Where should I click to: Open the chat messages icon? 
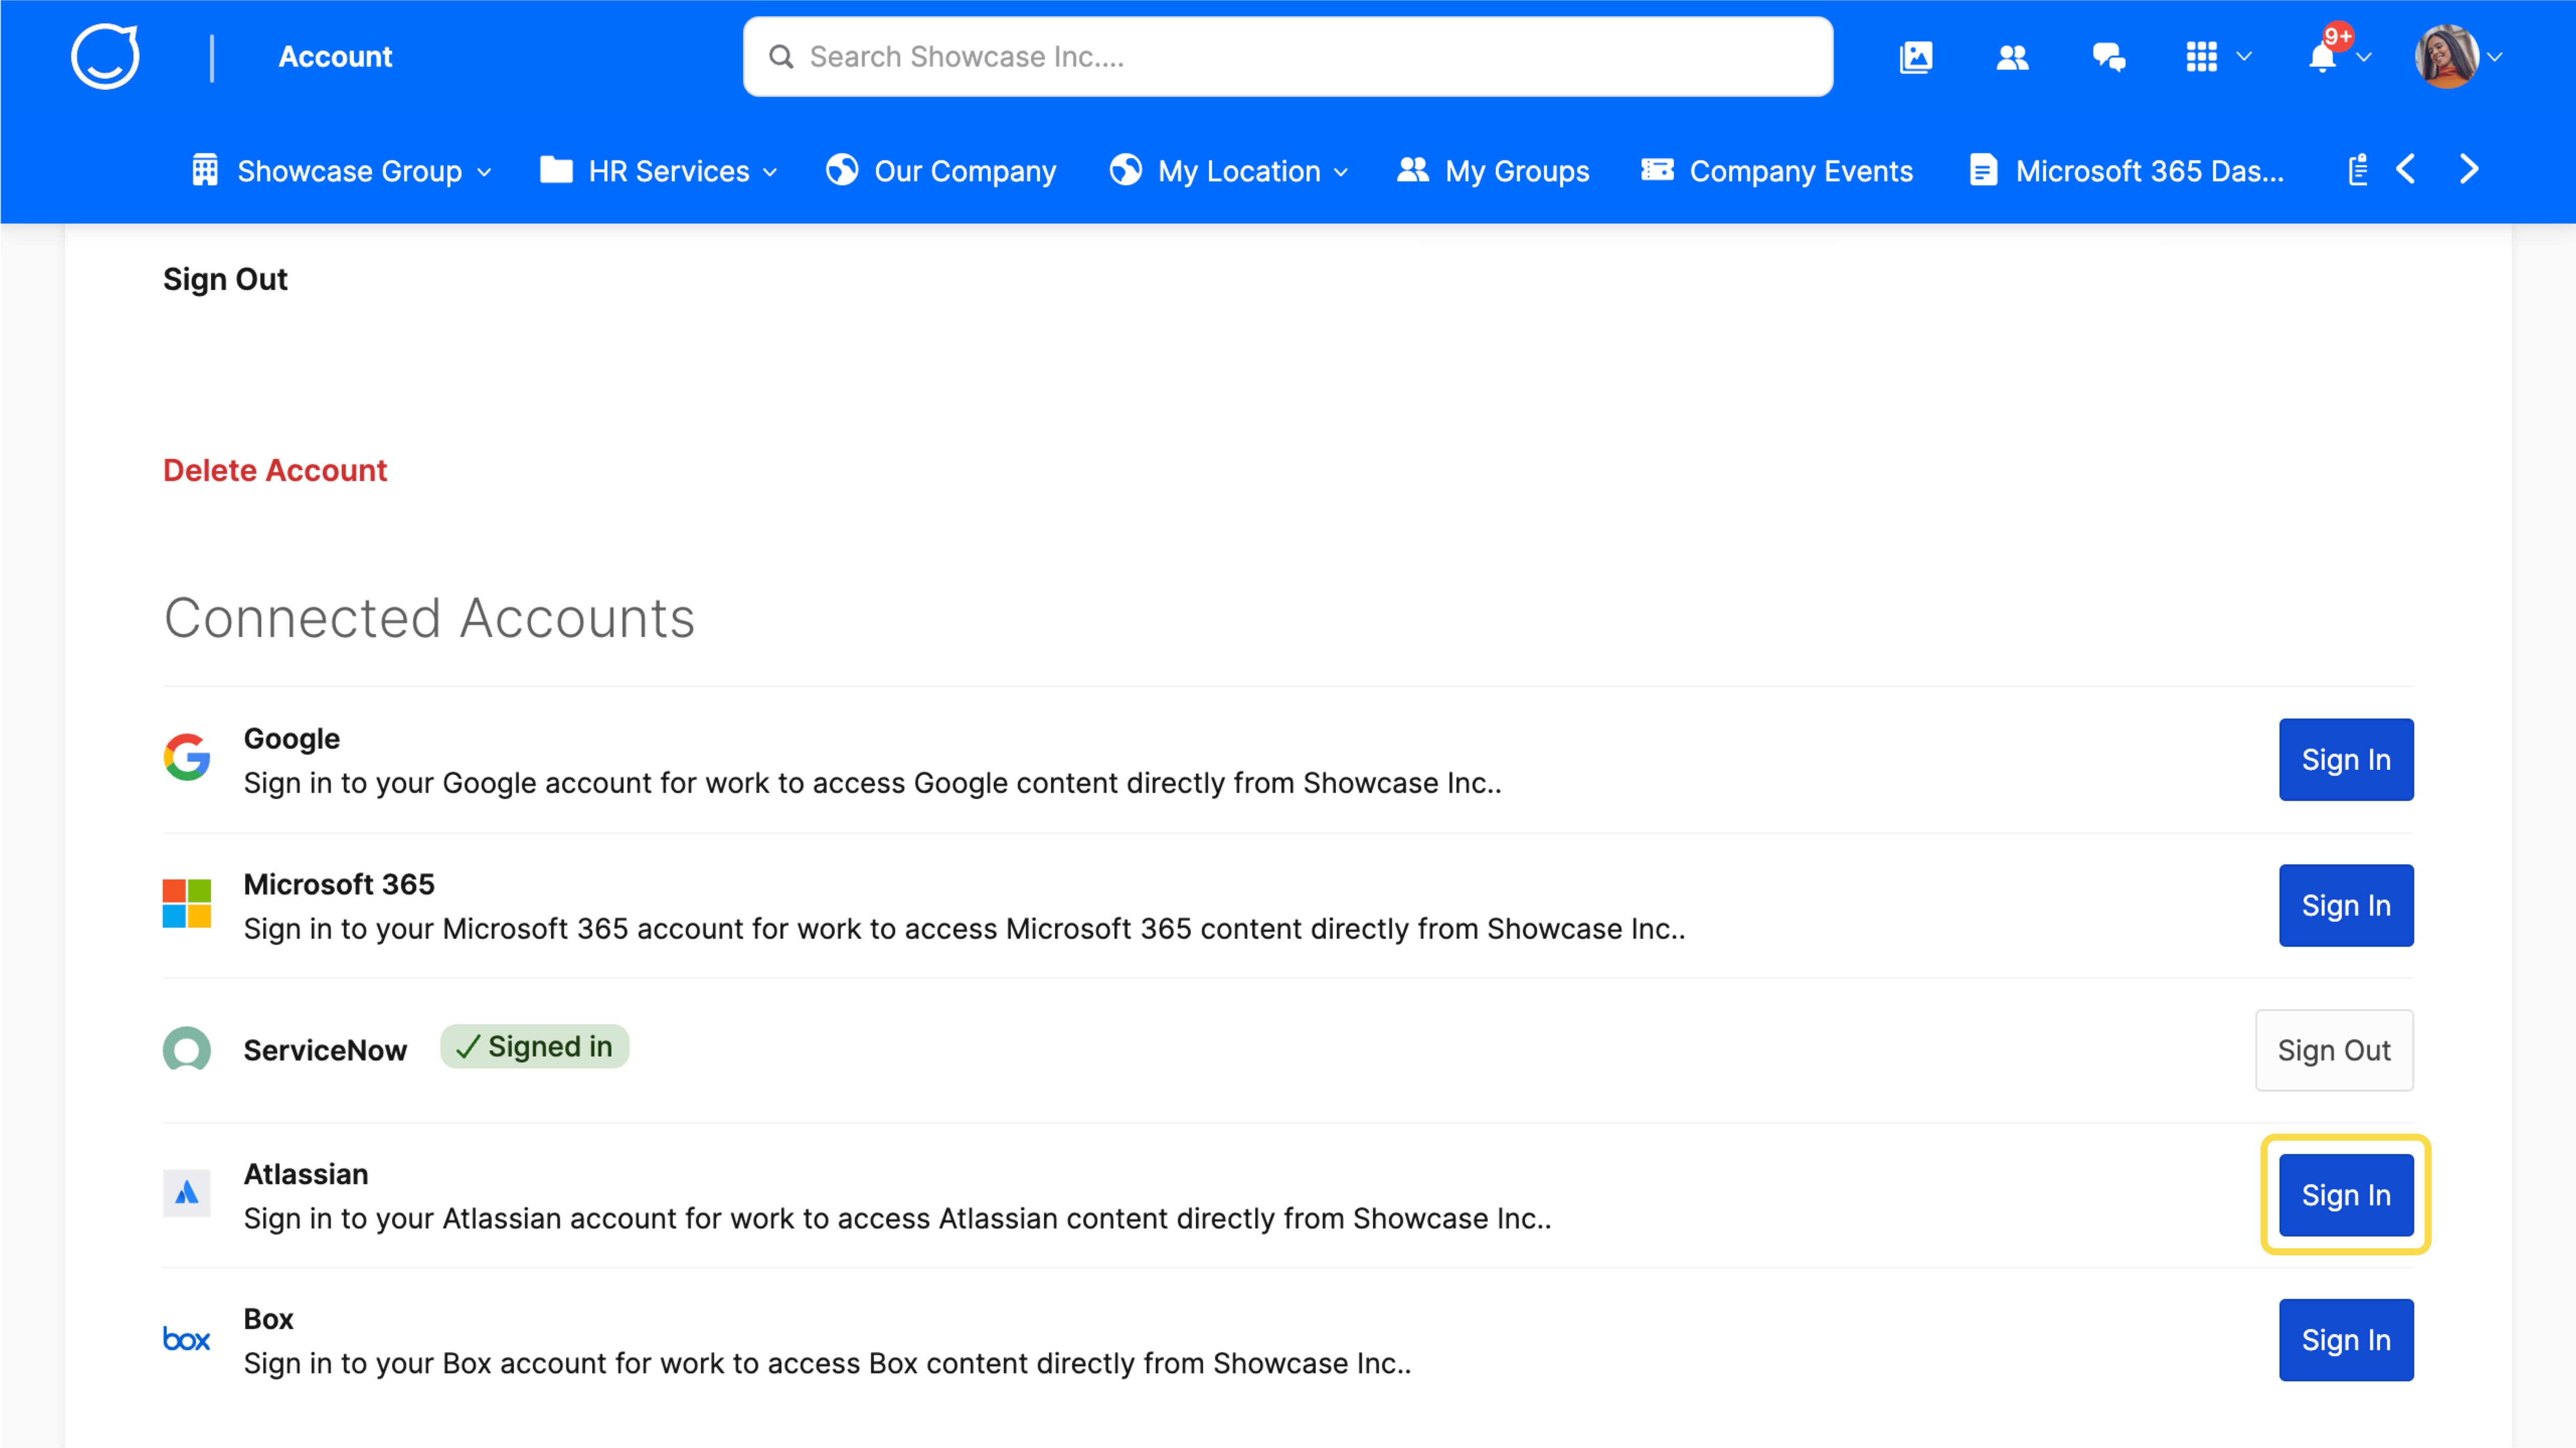click(2109, 57)
